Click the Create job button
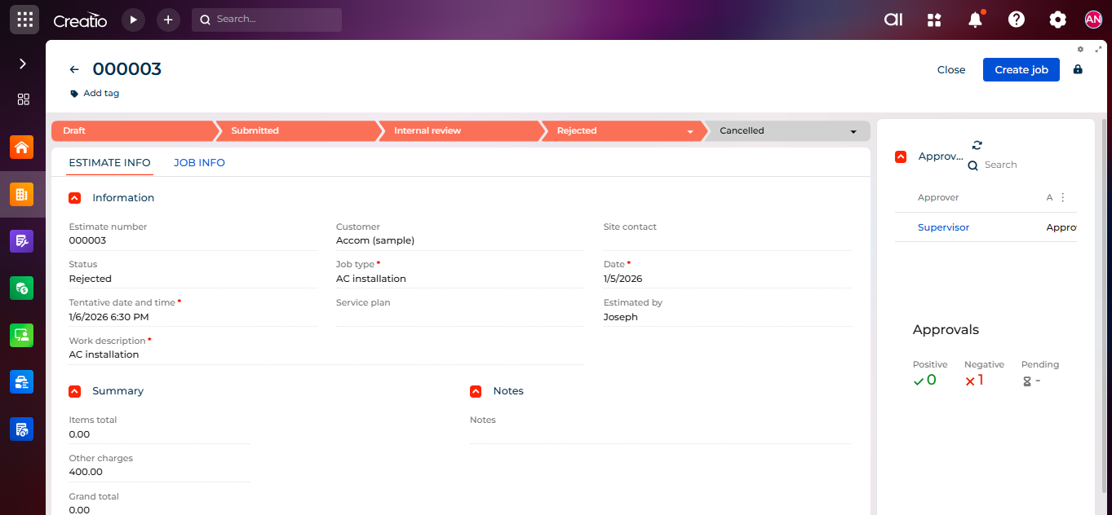1112x515 pixels. click(1021, 69)
